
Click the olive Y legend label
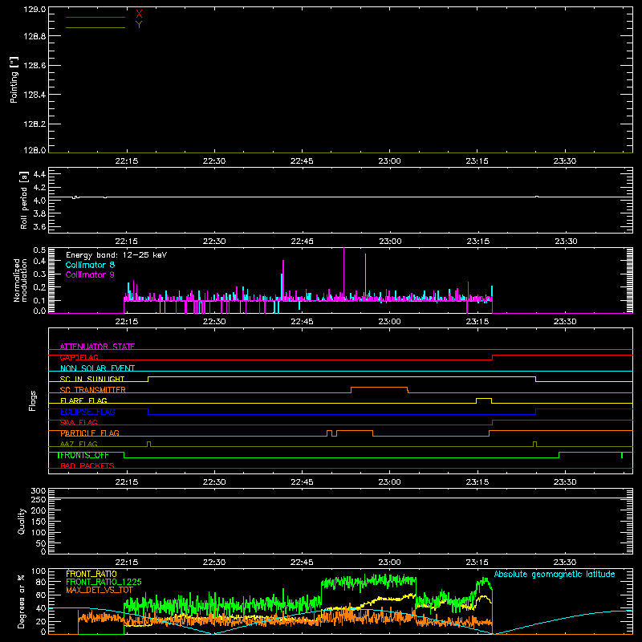click(x=139, y=25)
